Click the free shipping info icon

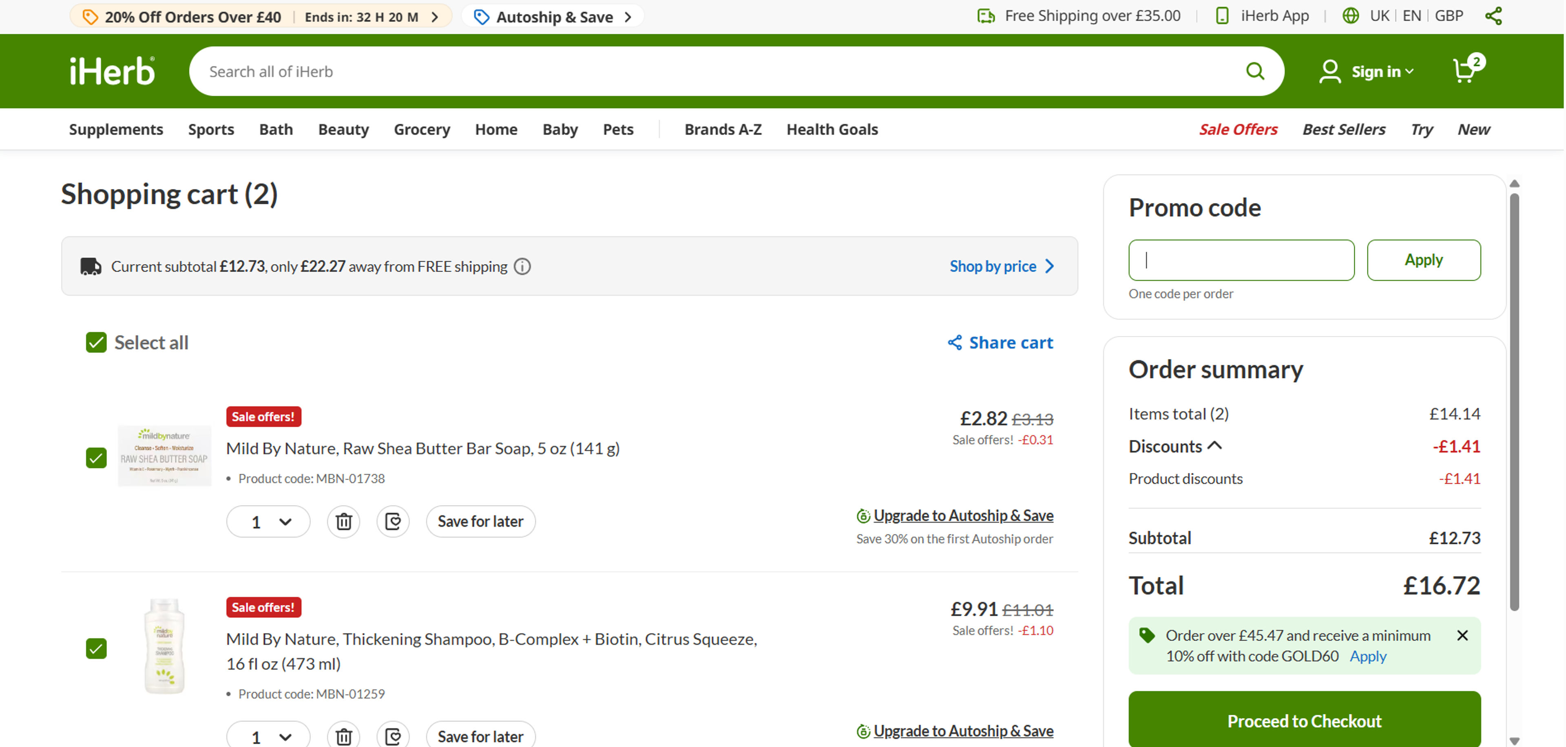(522, 266)
